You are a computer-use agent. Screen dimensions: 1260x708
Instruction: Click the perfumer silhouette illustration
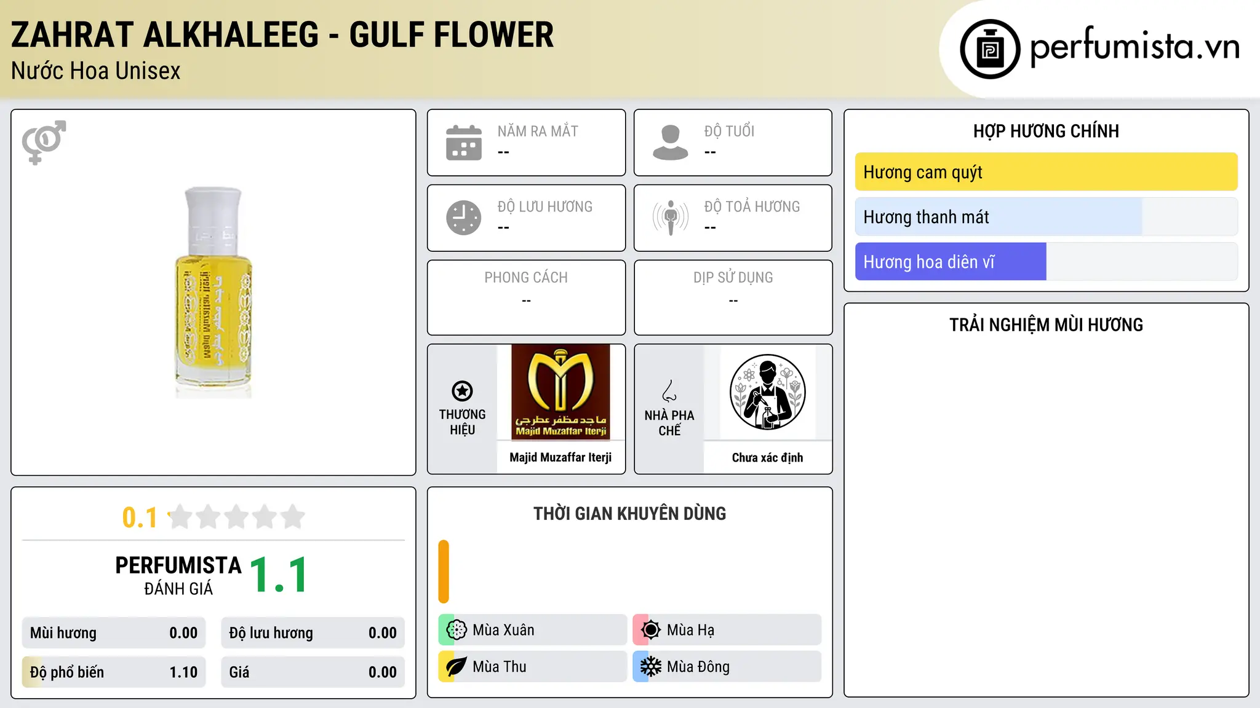coord(767,392)
